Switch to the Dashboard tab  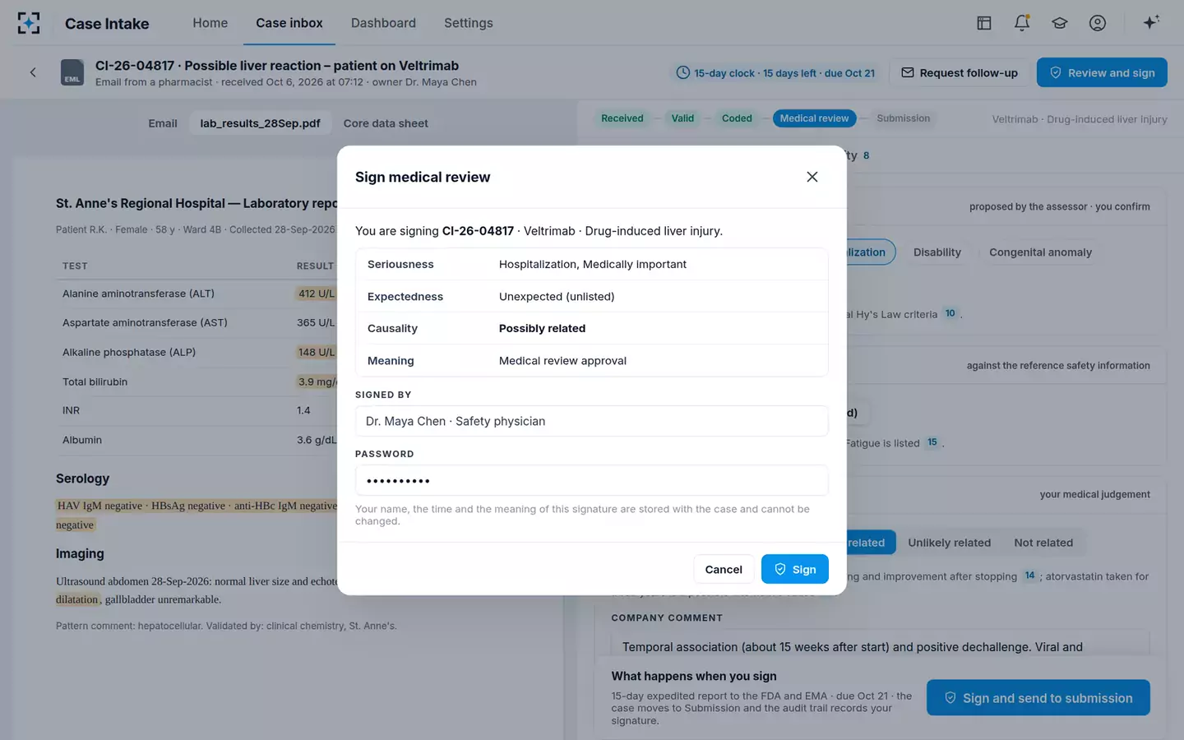(x=383, y=23)
